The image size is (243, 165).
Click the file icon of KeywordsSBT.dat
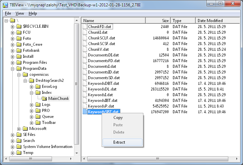coord(85,112)
